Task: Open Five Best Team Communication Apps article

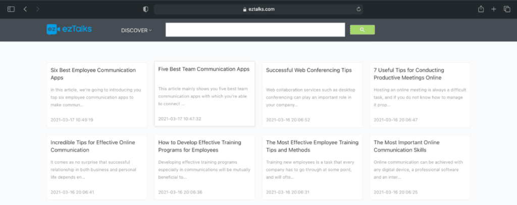Action: [x=203, y=69]
